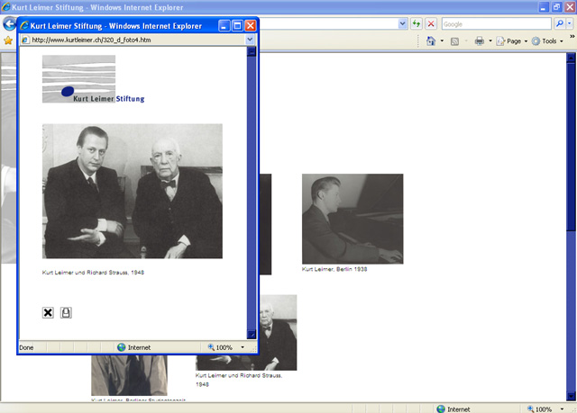
Task: Click the popup window vertical scrollbar
Action: coord(252,189)
